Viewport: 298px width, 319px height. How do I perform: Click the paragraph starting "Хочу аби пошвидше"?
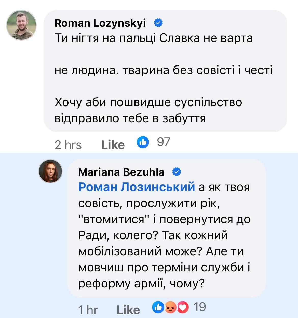(148, 110)
